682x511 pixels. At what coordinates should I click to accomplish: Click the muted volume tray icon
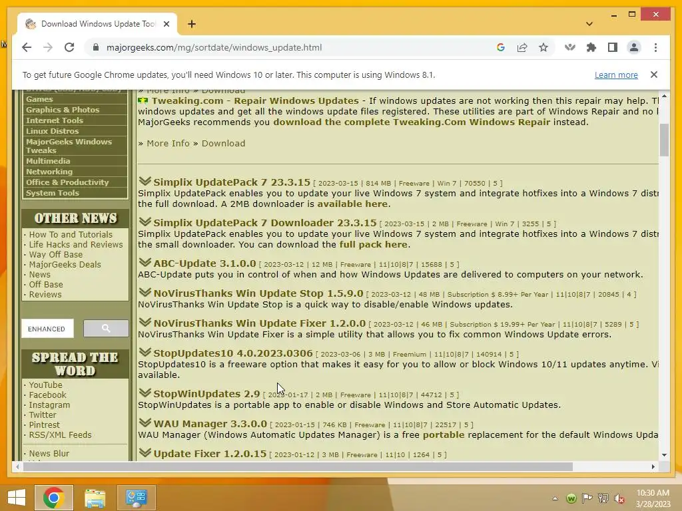pyautogui.click(x=619, y=498)
